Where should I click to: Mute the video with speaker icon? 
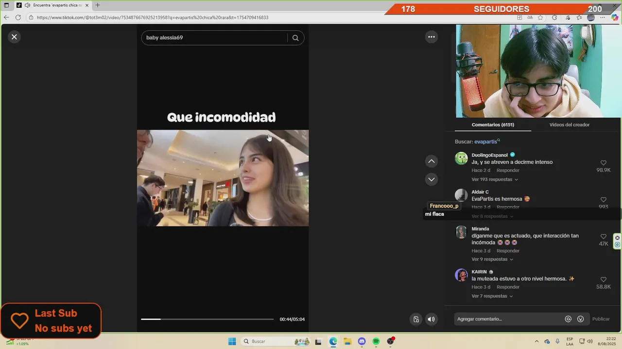click(431, 319)
